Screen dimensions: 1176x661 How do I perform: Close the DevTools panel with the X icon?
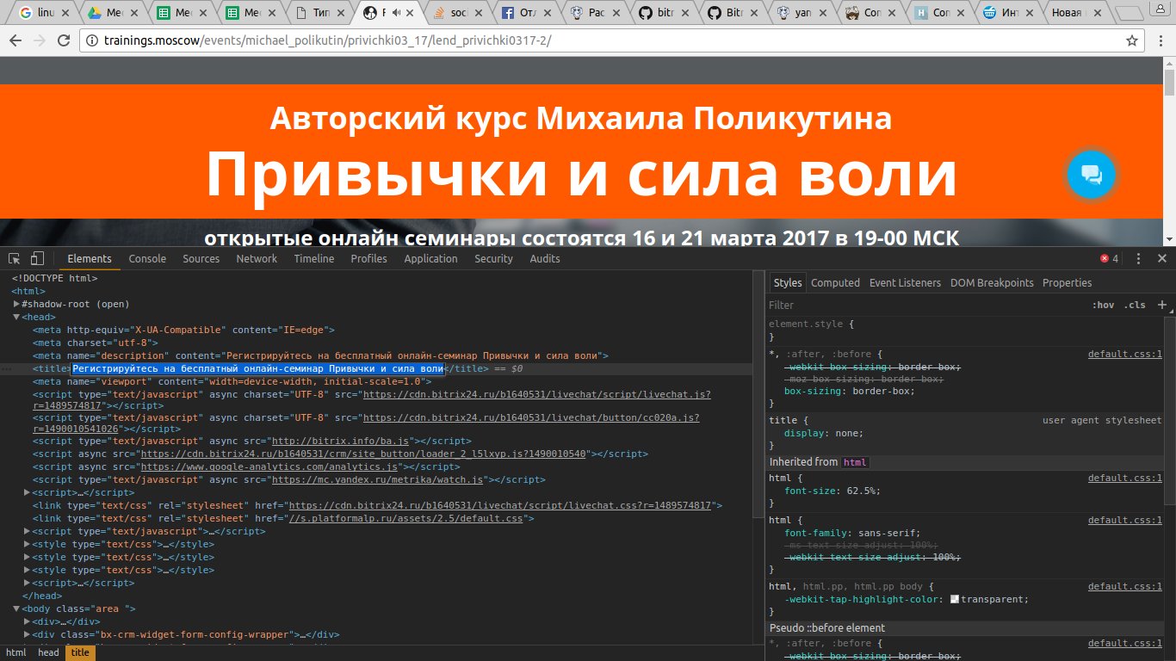coord(1162,258)
